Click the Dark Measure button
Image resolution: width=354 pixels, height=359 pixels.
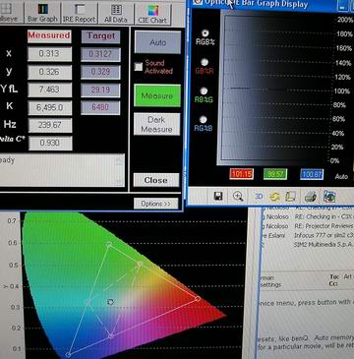(x=156, y=124)
